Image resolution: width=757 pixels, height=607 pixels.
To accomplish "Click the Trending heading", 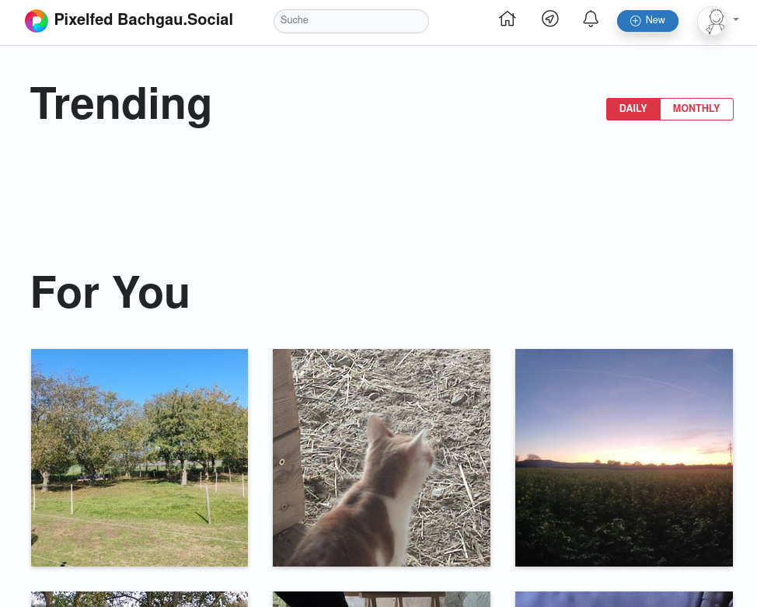I will (120, 105).
